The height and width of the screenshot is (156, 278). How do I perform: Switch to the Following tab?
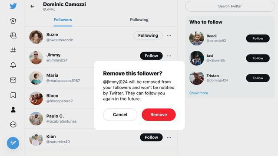point(139,19)
